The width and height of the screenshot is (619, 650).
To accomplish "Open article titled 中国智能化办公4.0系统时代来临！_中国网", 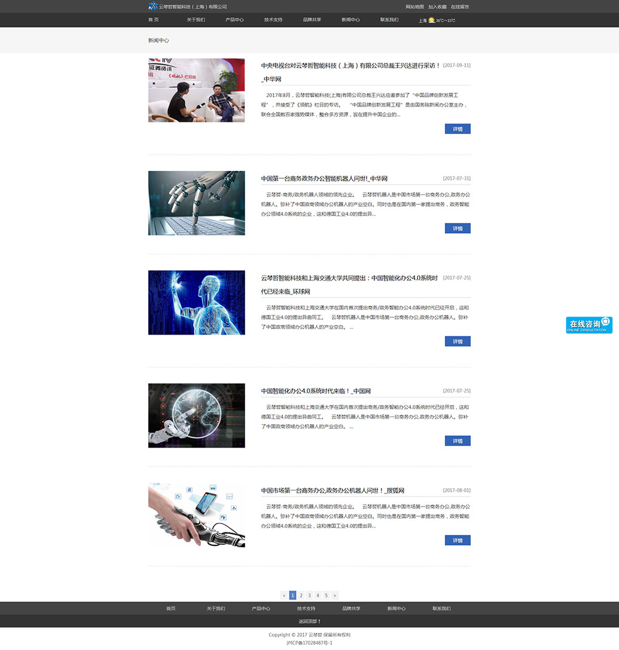I will coord(316,391).
